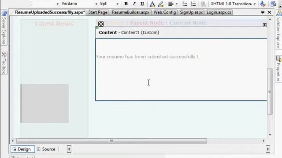
Task: Toggle underline formatting
Action: click(142, 4)
